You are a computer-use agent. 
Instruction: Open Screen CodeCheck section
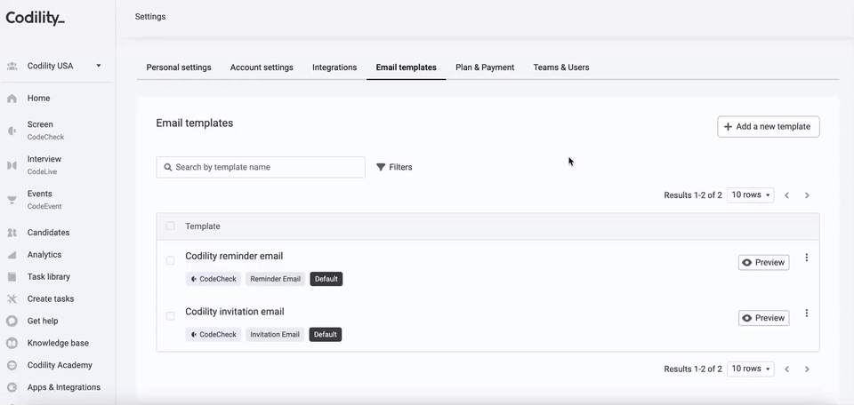pos(45,131)
